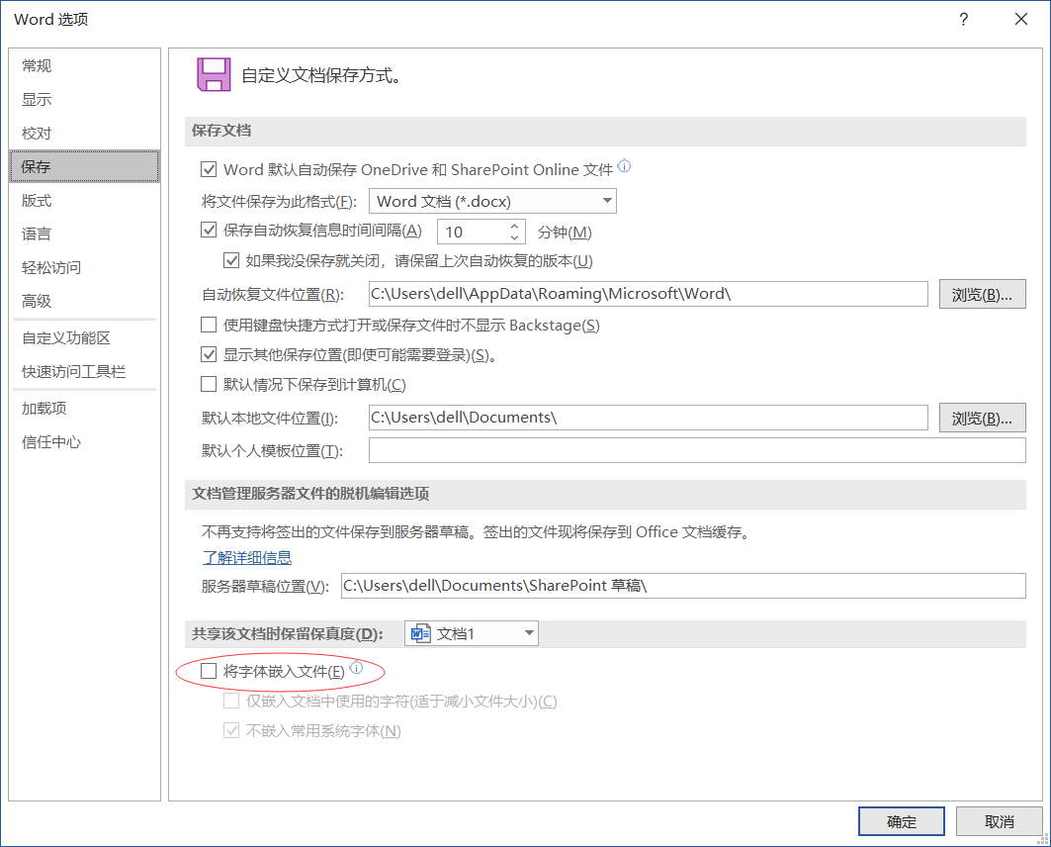Select 校对 in the sidebar
This screenshot has height=847, width=1051.
84,133
